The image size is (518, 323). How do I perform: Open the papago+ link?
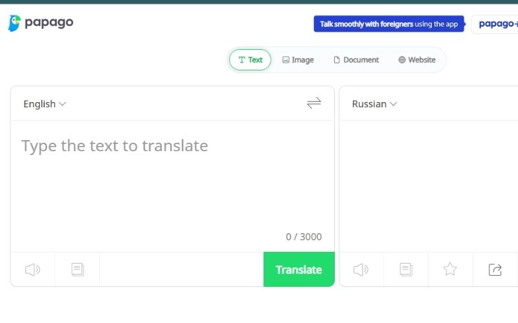tap(495, 24)
